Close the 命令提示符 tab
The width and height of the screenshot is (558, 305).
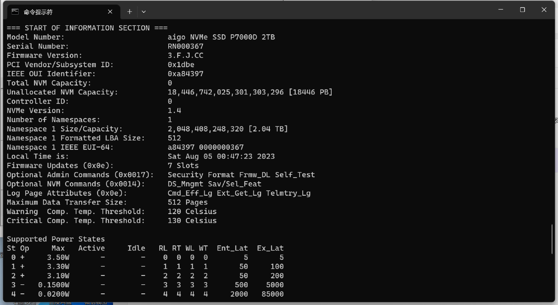(x=110, y=12)
